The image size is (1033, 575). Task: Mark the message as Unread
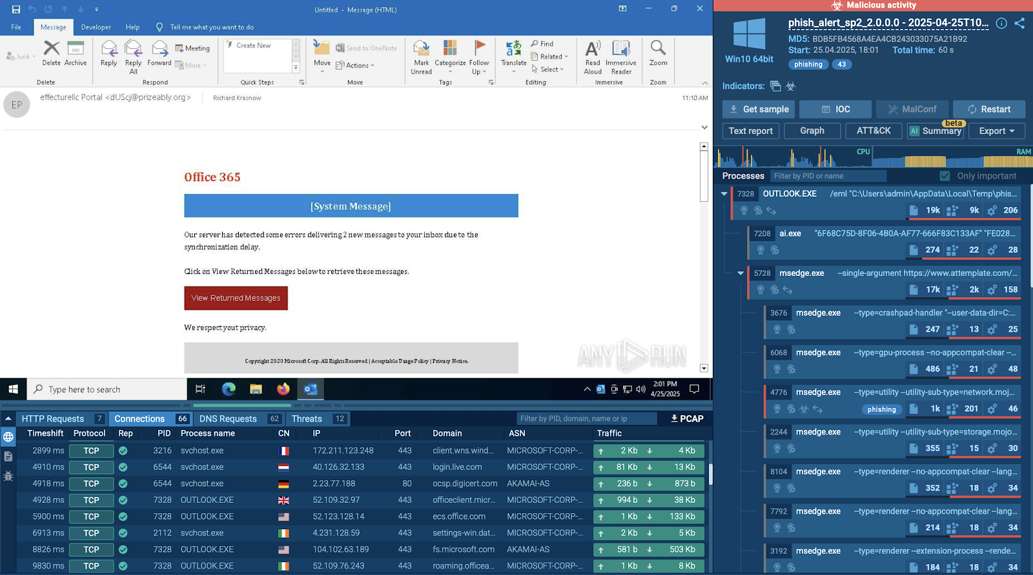422,57
